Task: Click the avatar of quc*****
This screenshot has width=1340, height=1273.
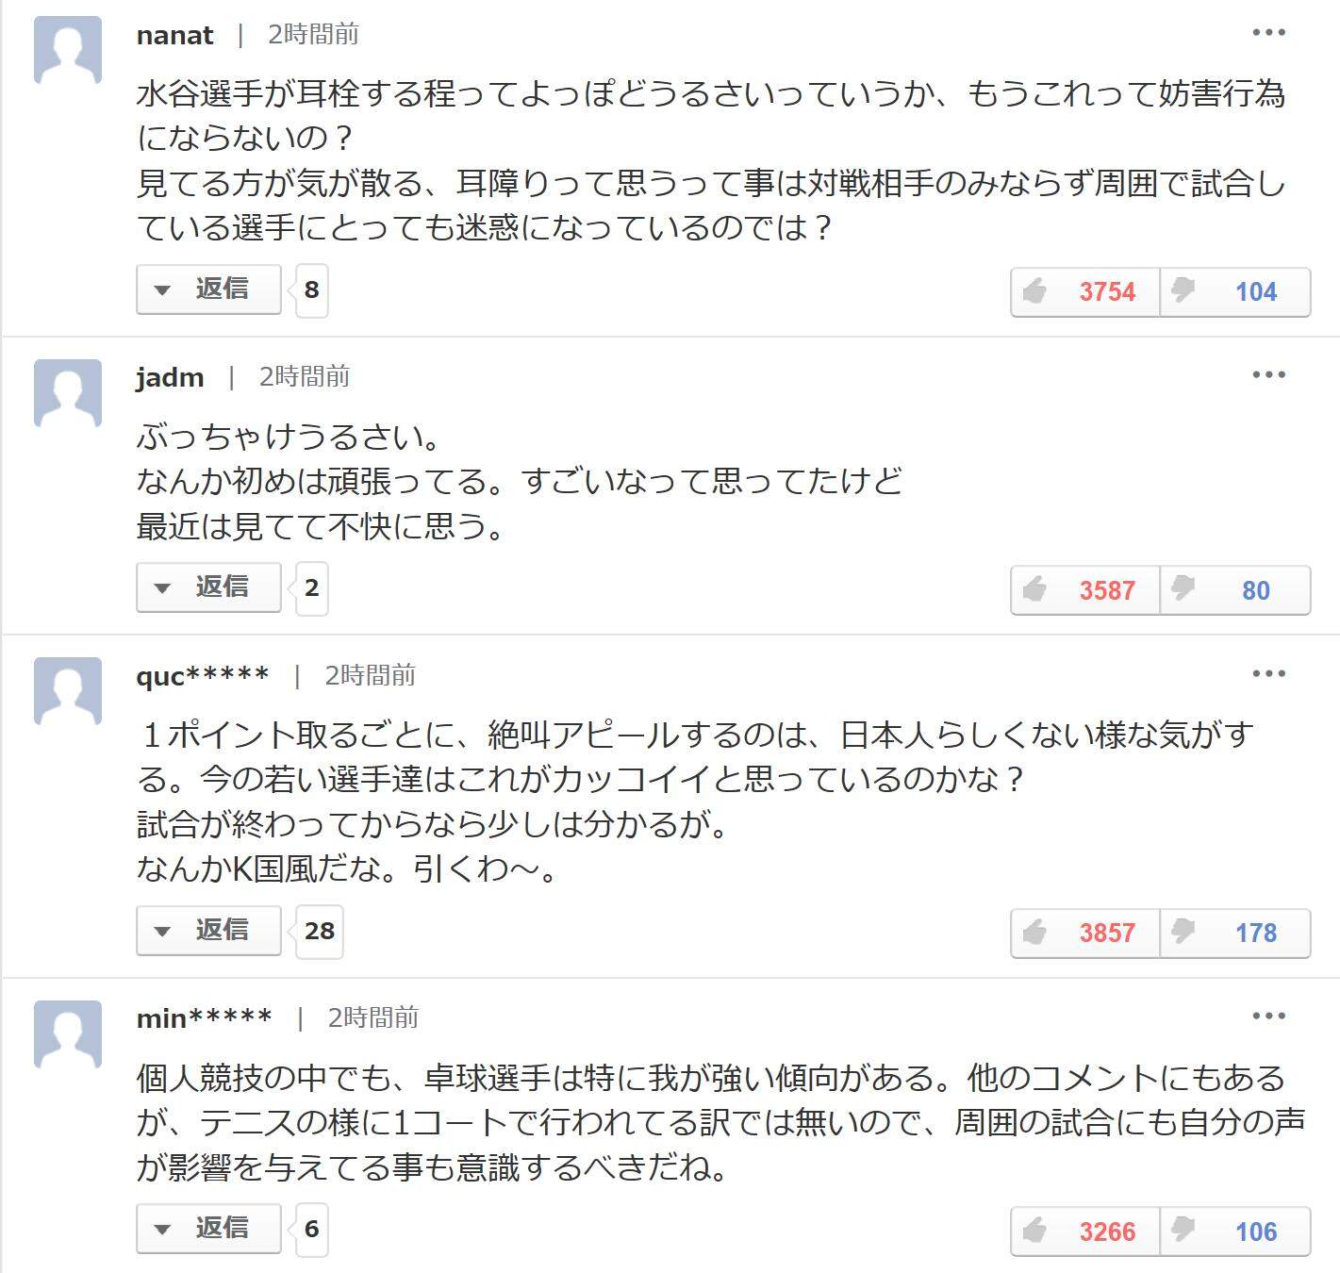Action: pos(68,691)
